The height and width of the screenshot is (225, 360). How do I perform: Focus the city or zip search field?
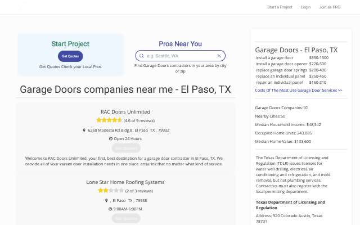click(x=181, y=56)
